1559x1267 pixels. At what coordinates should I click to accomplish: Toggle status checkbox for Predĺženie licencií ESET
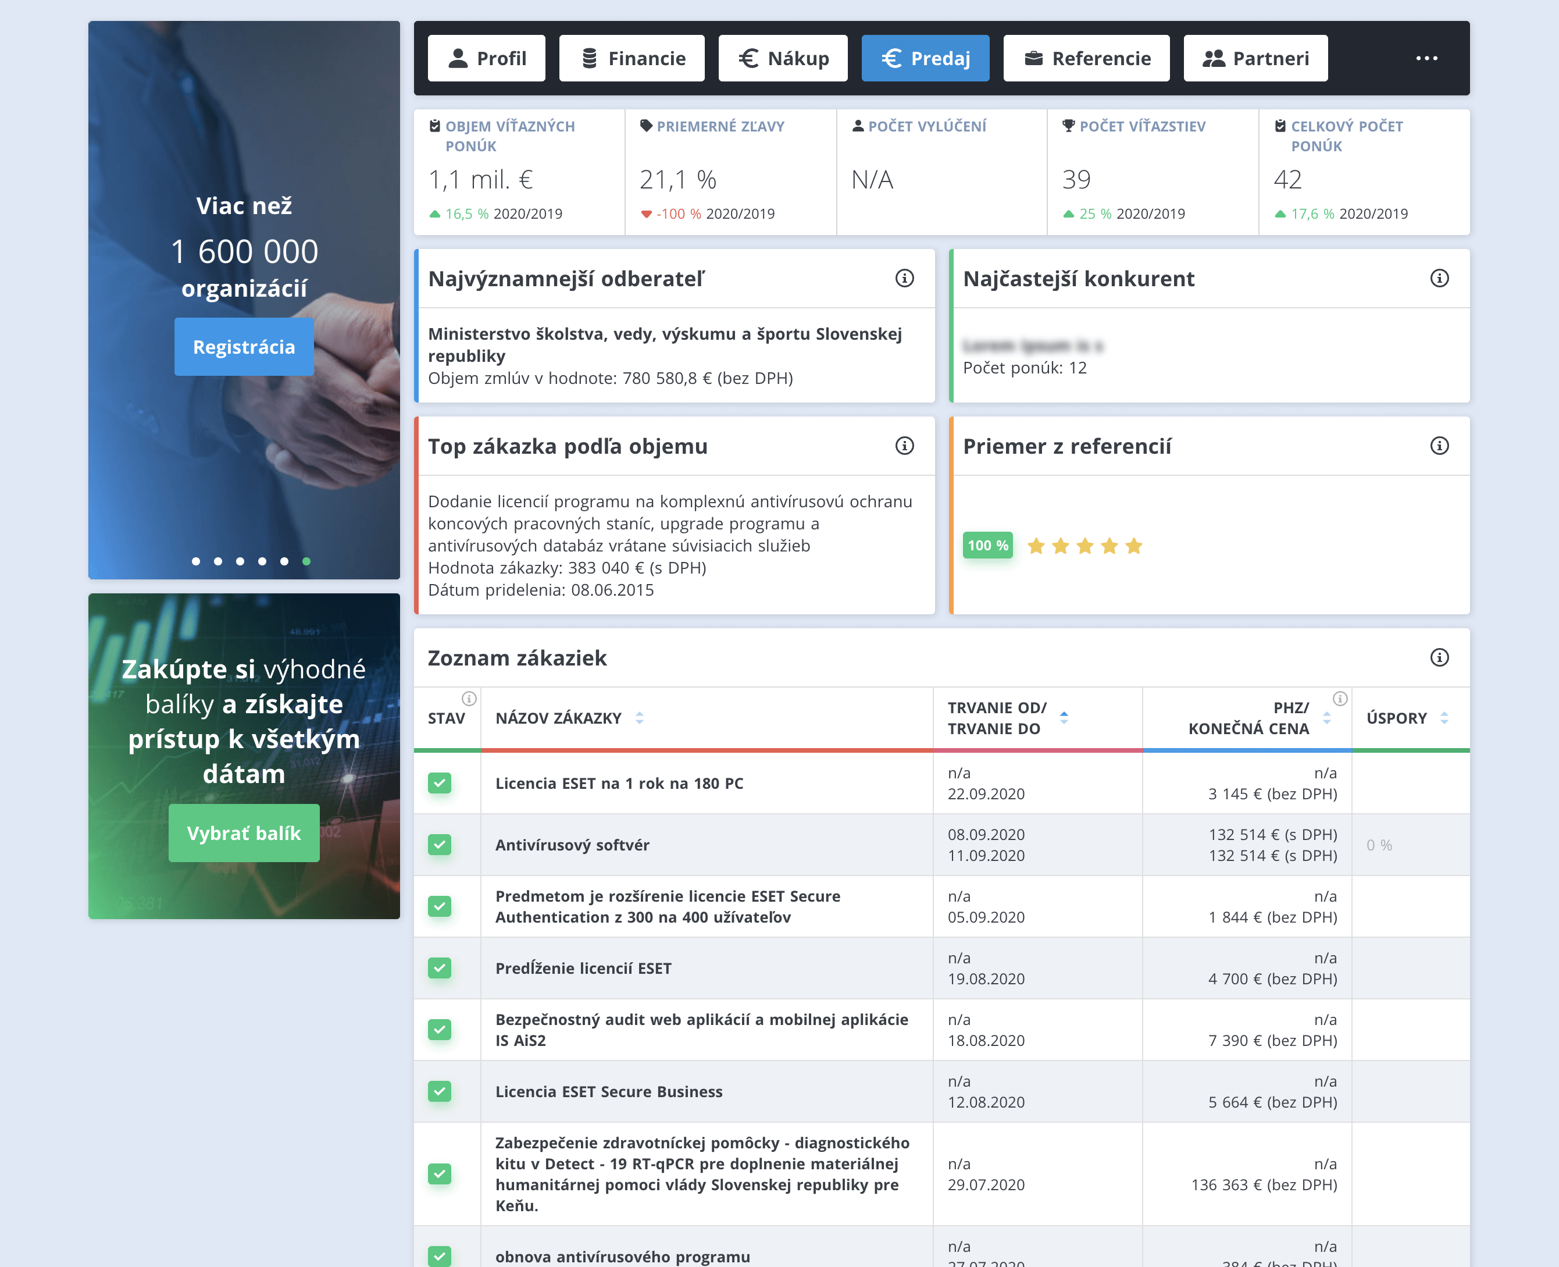pyautogui.click(x=439, y=969)
